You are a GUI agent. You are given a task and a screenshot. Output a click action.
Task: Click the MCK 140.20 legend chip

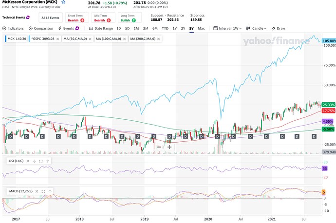click(x=16, y=39)
